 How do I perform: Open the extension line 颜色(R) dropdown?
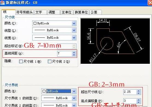coord(59,91)
